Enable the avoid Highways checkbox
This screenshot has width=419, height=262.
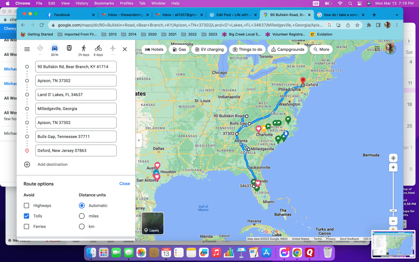click(27, 206)
